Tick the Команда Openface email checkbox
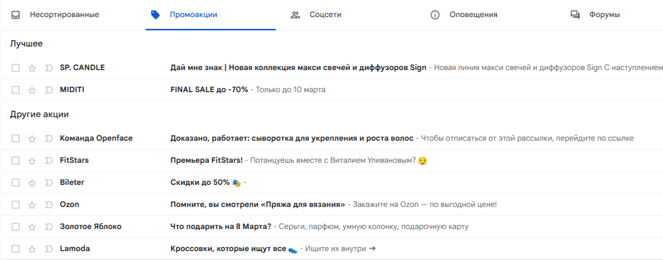The image size is (663, 260). [x=16, y=139]
